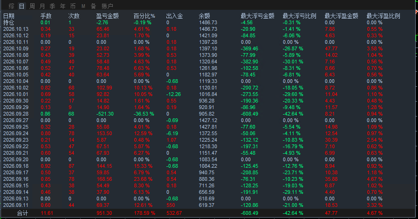Click the 951.30 total profit value
Screen dimensions: 418x219
[x=104, y=213]
